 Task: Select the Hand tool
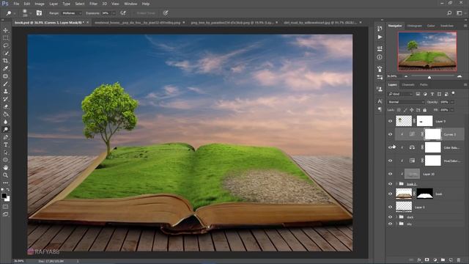point(5,168)
